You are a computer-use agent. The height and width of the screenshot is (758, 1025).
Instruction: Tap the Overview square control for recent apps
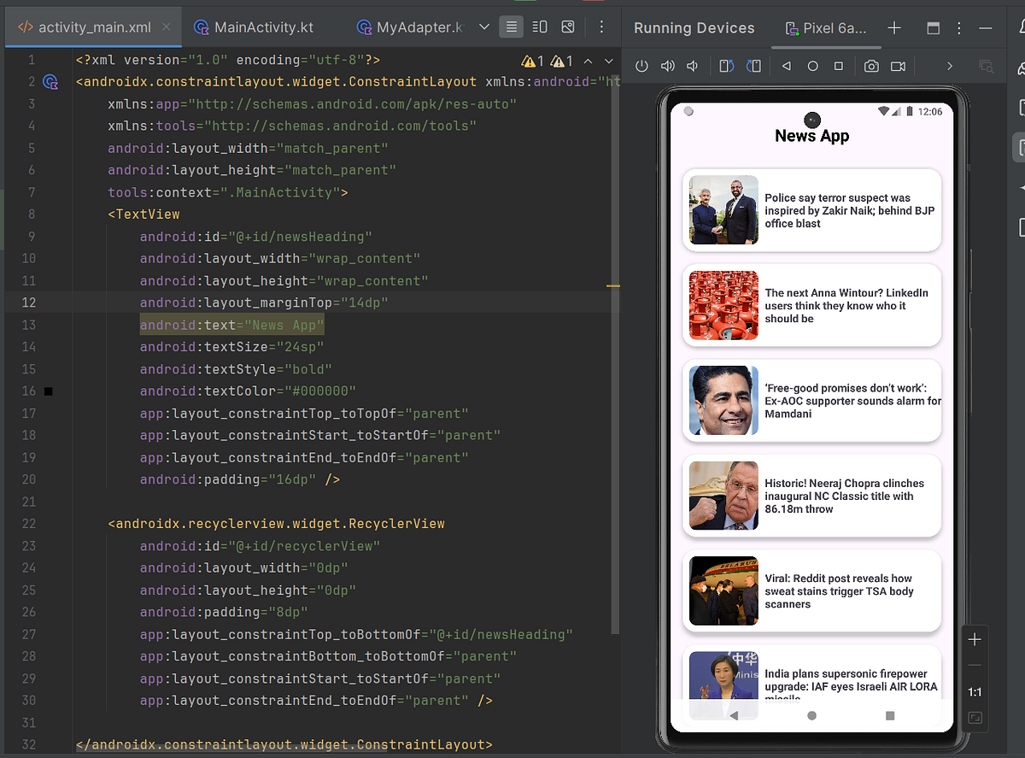(838, 65)
